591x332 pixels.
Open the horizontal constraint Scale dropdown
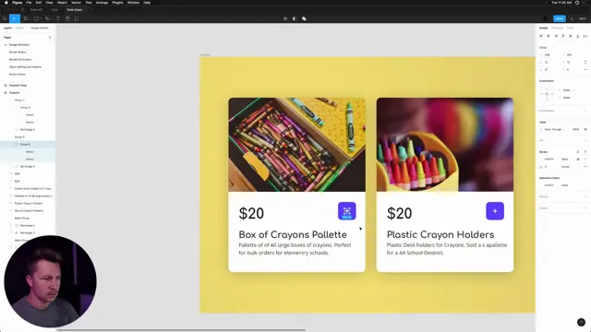tap(567, 90)
